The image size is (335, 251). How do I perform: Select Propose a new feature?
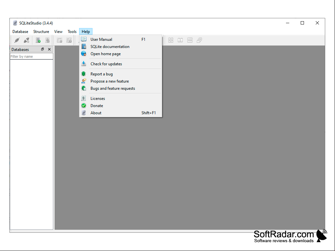121,81
